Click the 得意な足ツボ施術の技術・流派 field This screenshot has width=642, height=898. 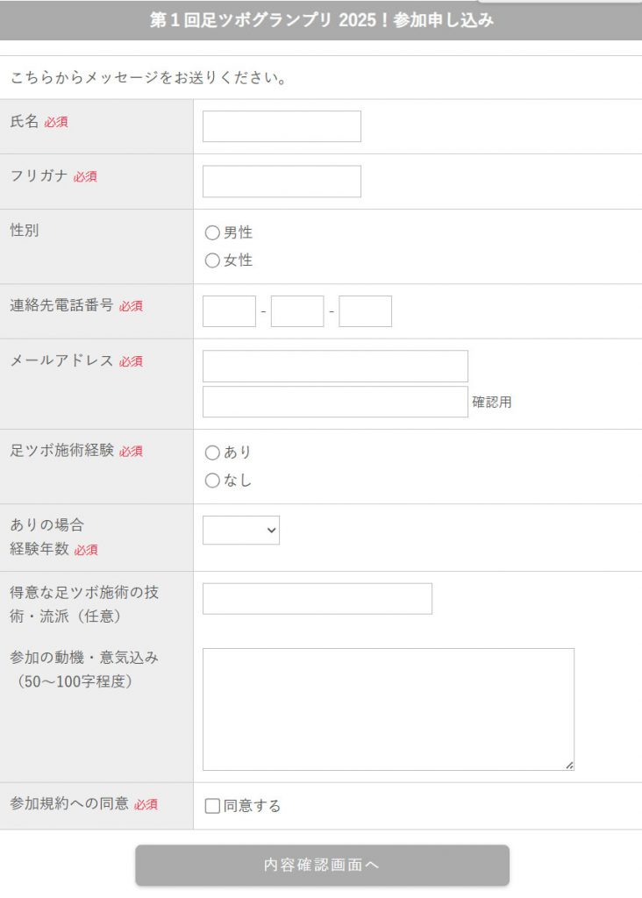tap(316, 598)
